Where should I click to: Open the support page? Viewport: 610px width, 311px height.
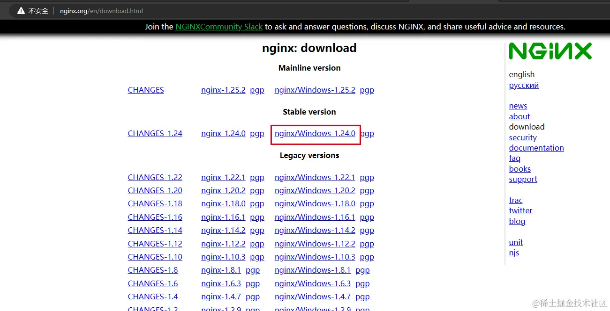(523, 179)
